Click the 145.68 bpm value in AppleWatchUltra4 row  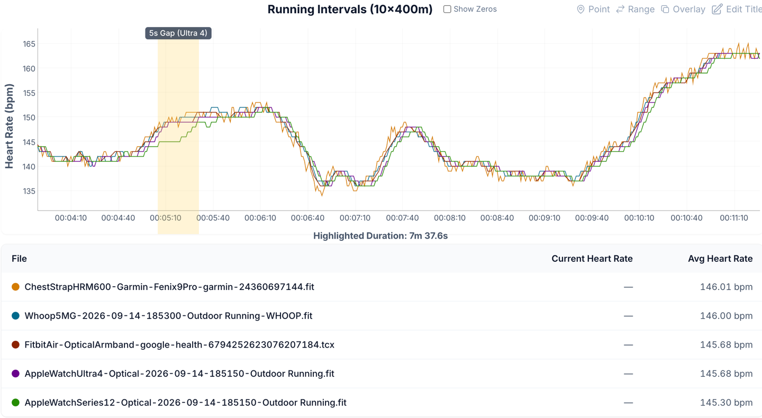726,374
